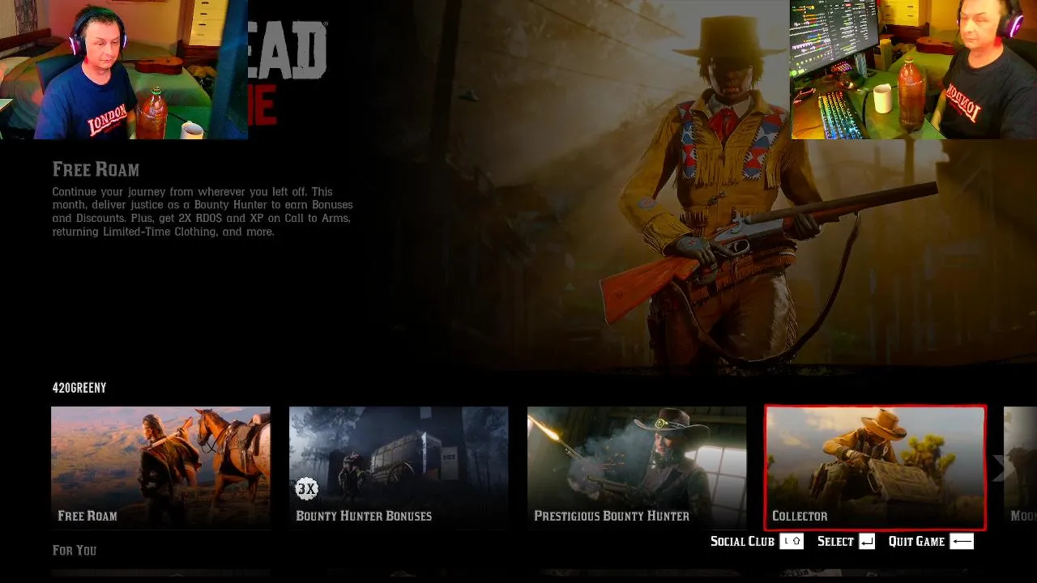This screenshot has width=1037, height=583.
Task: Click the Red Dead Online logo
Action: tap(288, 73)
